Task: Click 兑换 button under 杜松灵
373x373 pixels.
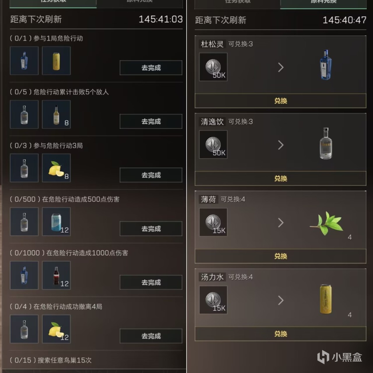Action: tap(280, 101)
